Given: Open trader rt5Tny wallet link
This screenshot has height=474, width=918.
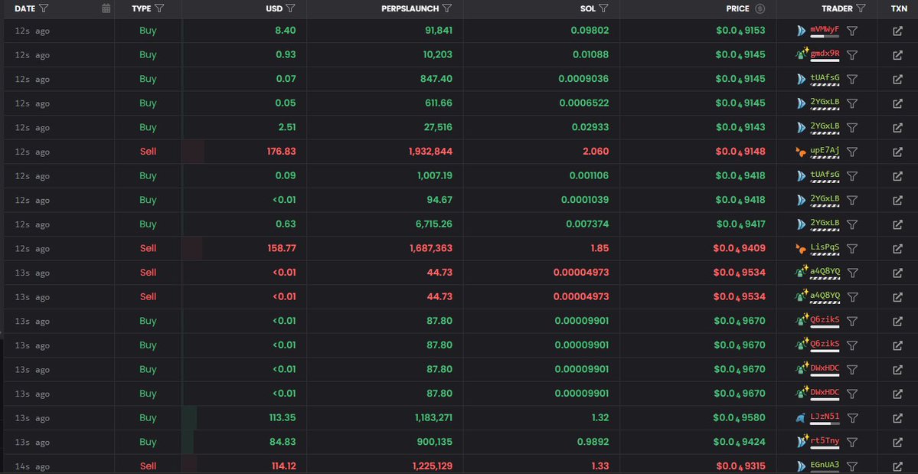Looking at the screenshot, I should (825, 440).
